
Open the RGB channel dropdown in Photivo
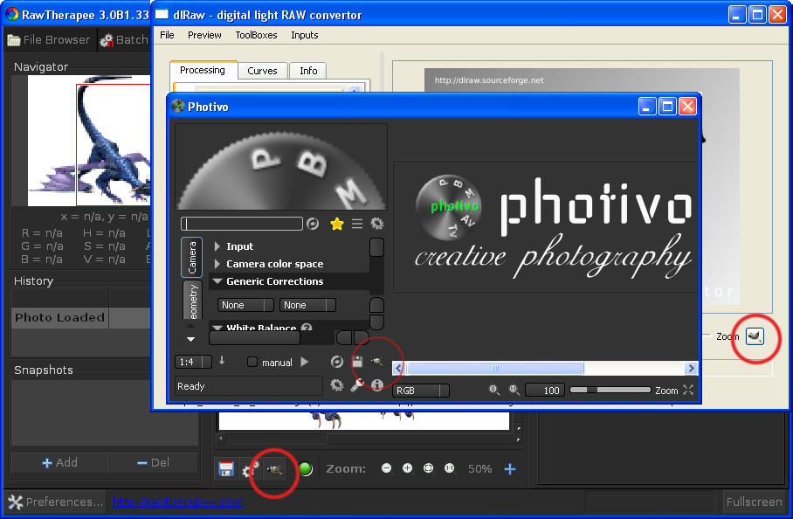pyautogui.click(x=421, y=391)
